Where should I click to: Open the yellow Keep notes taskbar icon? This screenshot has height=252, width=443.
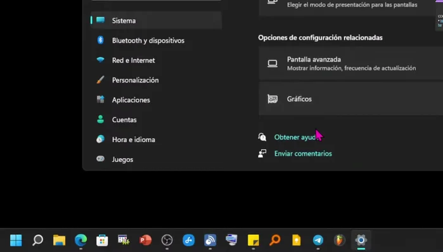click(297, 240)
